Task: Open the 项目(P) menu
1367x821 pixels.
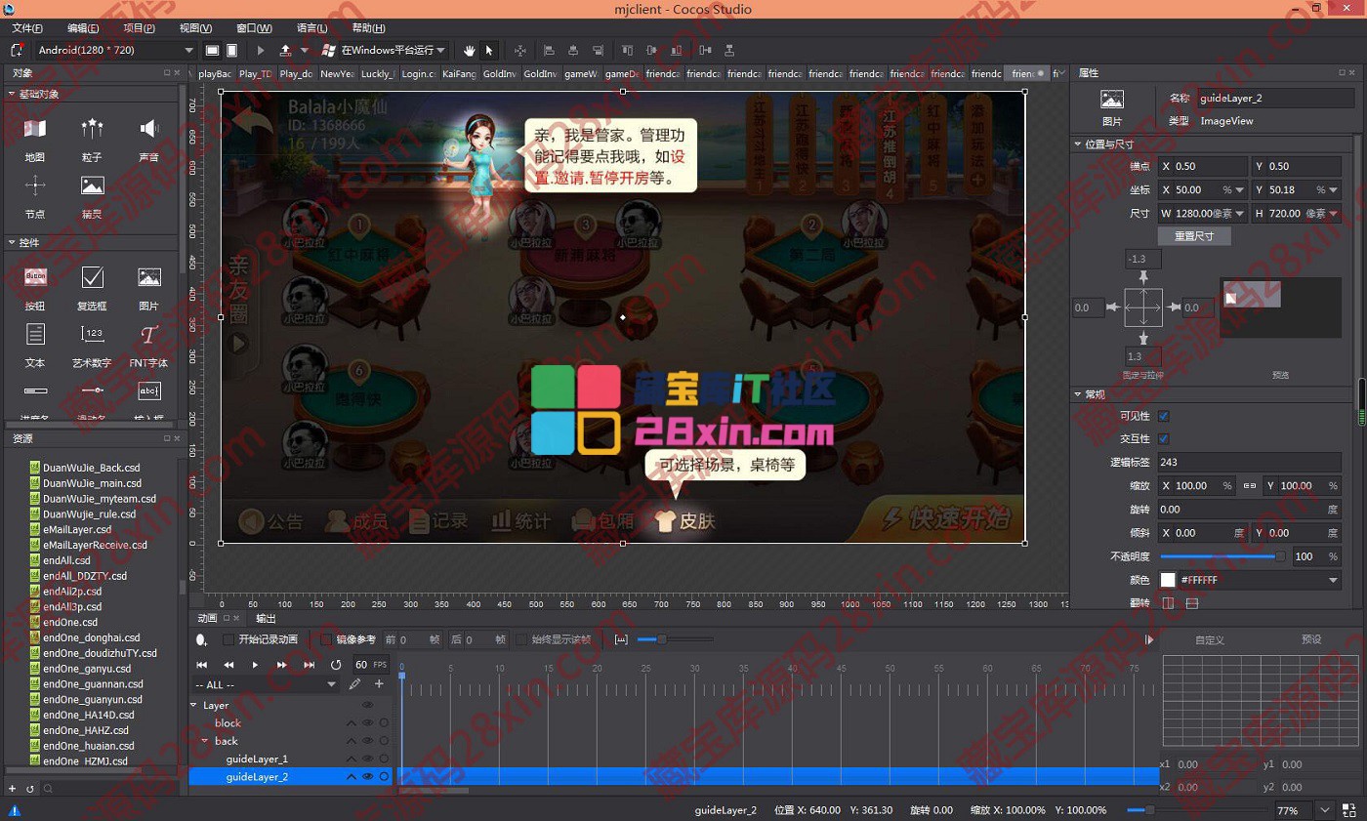Action: click(x=140, y=28)
